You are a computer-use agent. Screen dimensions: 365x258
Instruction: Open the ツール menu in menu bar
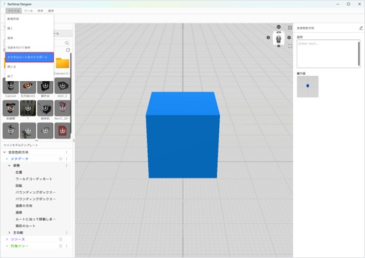click(28, 10)
